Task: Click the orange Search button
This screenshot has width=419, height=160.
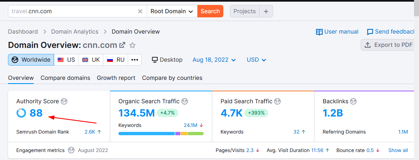Action: click(x=210, y=11)
